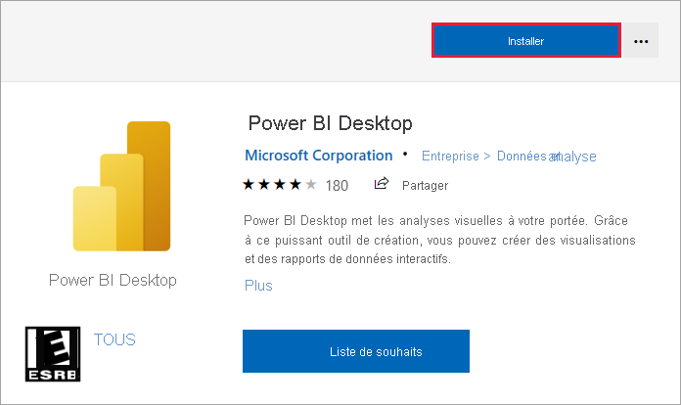The height and width of the screenshot is (405, 681).
Task: Add to Liste de souhaits
Action: pos(356,351)
